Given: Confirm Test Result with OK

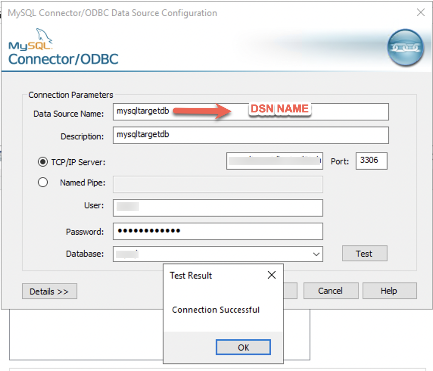Looking at the screenshot, I should click(243, 347).
